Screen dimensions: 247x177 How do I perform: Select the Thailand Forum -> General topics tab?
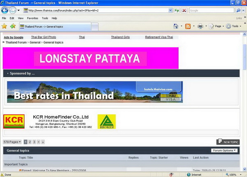pos(55,27)
